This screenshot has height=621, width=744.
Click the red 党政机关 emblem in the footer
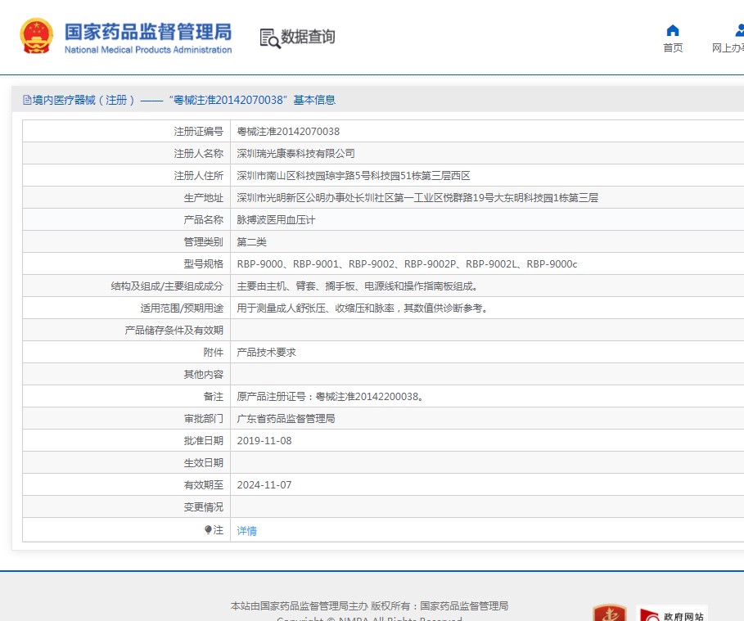click(609, 614)
